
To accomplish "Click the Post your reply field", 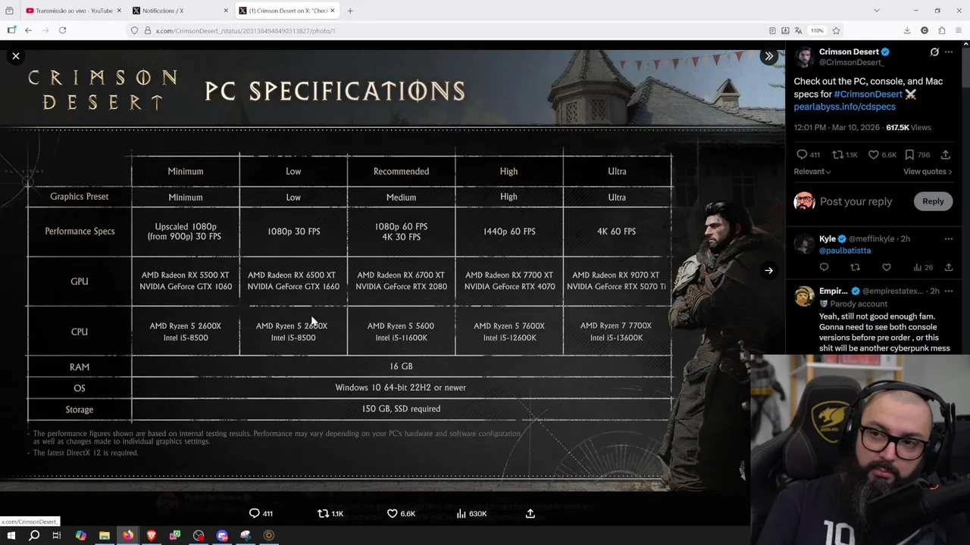I will pos(856,201).
